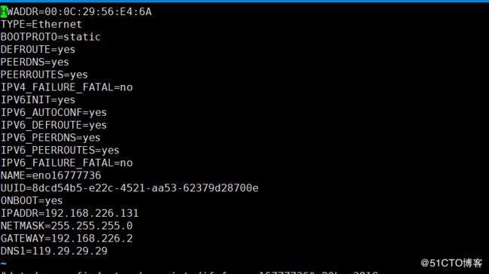Click the IPV6_PEERROUTES=yes line
This screenshot has width=489, height=274.
[x=60, y=151]
